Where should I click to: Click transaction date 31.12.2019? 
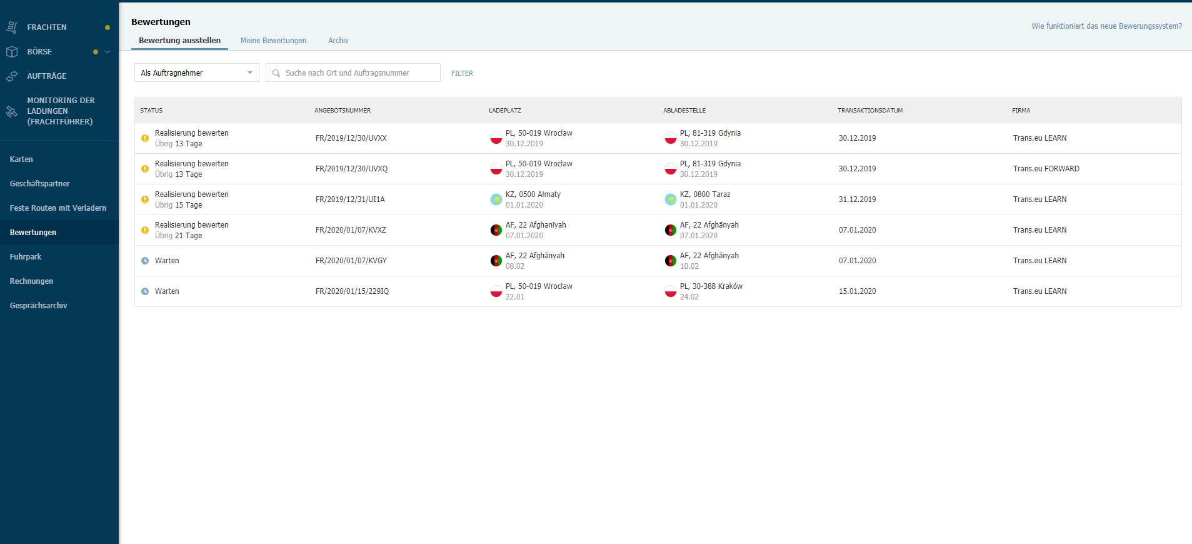click(858, 199)
